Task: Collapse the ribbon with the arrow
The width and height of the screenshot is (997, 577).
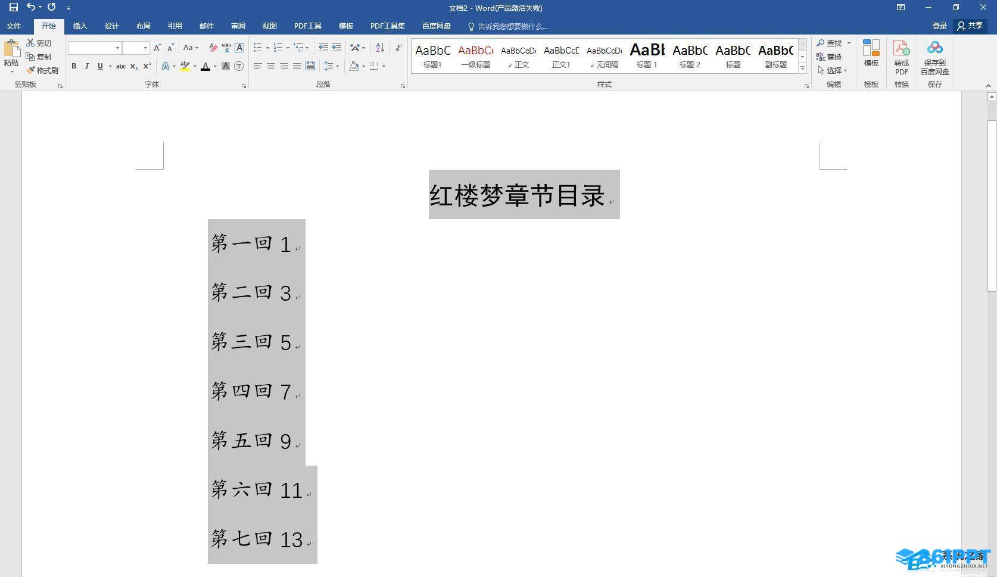Action: point(988,86)
